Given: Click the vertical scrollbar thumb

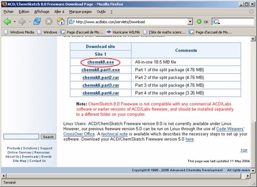Looking at the screenshot, I should 253,145.
